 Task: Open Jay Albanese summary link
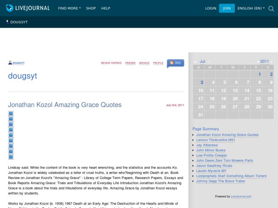coord(207,145)
